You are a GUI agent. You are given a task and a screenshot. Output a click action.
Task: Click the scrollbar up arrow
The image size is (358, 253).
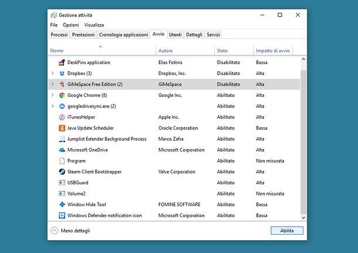point(303,59)
